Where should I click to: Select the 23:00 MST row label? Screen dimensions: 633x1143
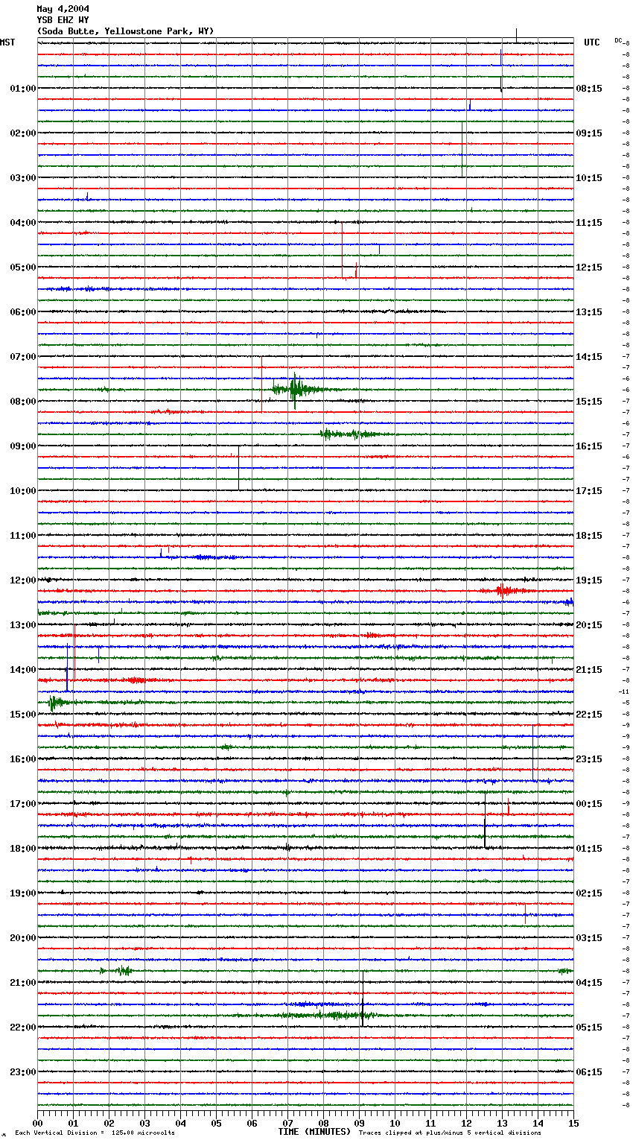coord(23,1072)
